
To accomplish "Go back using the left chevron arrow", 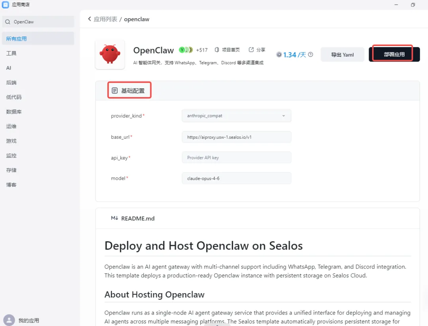I will [x=89, y=19].
